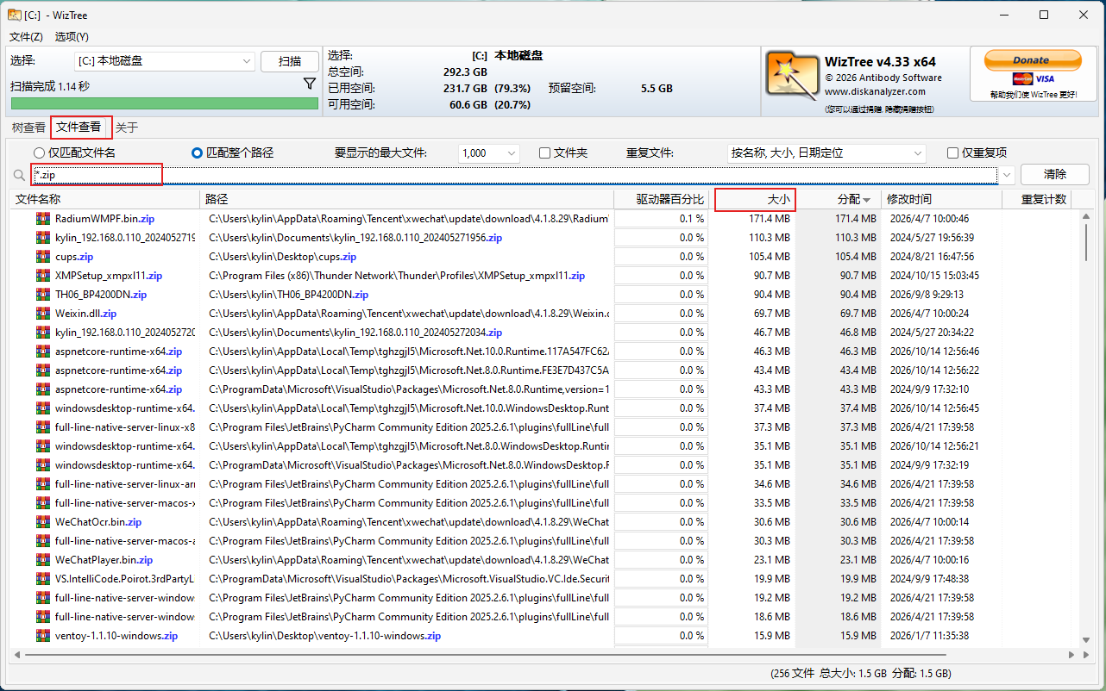The width and height of the screenshot is (1106, 691).
Task: Select the icon for WeChatOcr.bin.zip
Action: (x=43, y=522)
